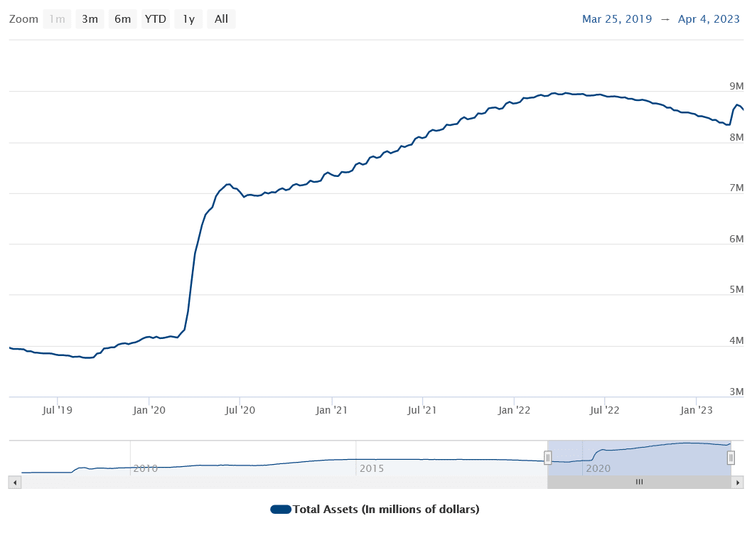Screen dimensions: 752x533
Task: Click the scrollbar left arrow
Action: [x=15, y=483]
